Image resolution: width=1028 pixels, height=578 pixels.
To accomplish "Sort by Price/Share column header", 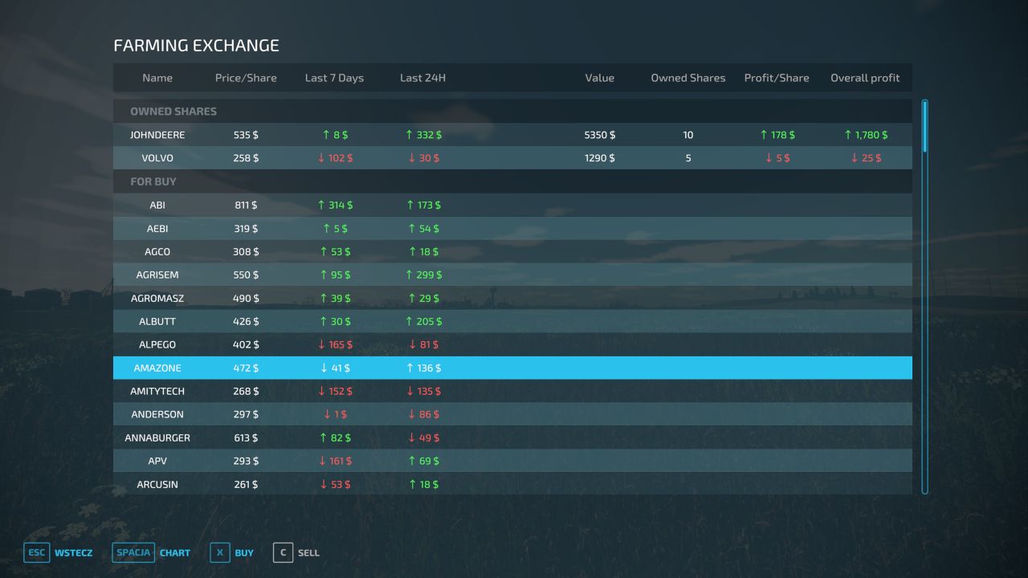I will [x=246, y=78].
